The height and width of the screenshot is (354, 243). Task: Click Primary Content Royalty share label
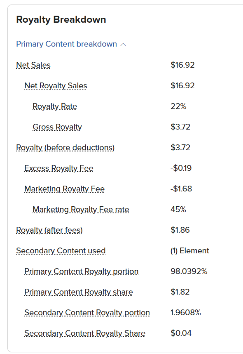[78, 292]
